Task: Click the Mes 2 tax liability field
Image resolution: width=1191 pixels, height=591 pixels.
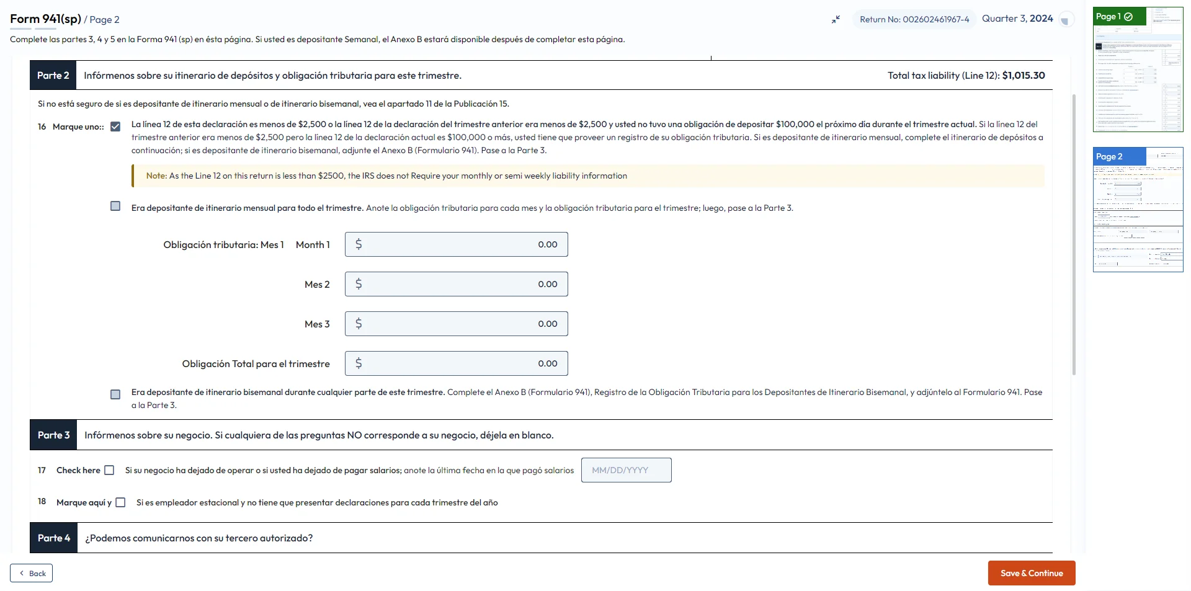Action: click(457, 284)
